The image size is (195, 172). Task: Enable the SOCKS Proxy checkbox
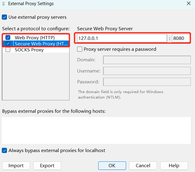click(8, 50)
